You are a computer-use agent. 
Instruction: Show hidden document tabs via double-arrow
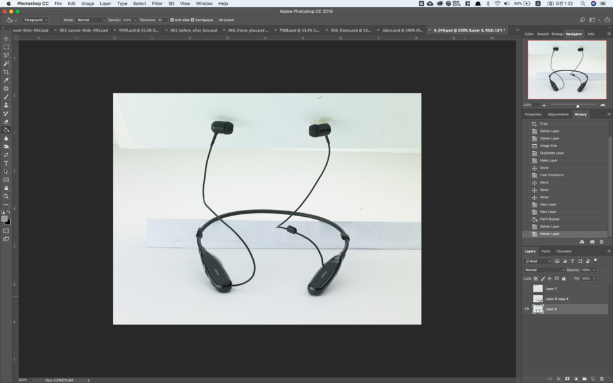[x=517, y=30]
